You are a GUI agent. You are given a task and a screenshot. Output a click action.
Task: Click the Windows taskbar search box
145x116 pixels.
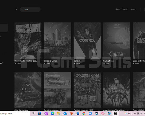(x=15, y=114)
